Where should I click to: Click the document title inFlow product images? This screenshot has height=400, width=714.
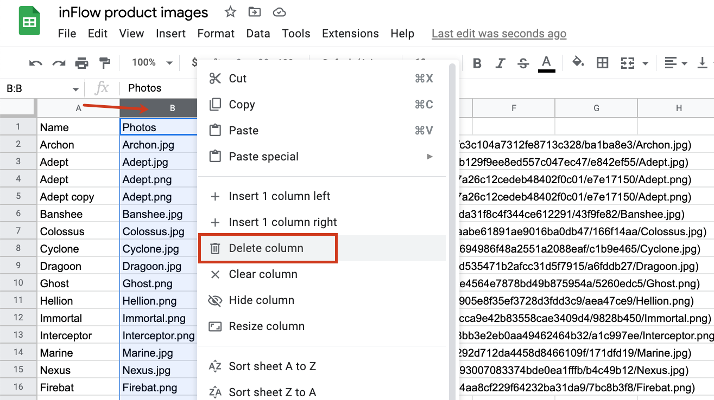134,12
